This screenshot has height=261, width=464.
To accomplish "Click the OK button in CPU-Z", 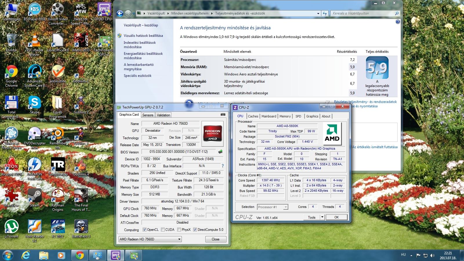I will [x=336, y=217].
